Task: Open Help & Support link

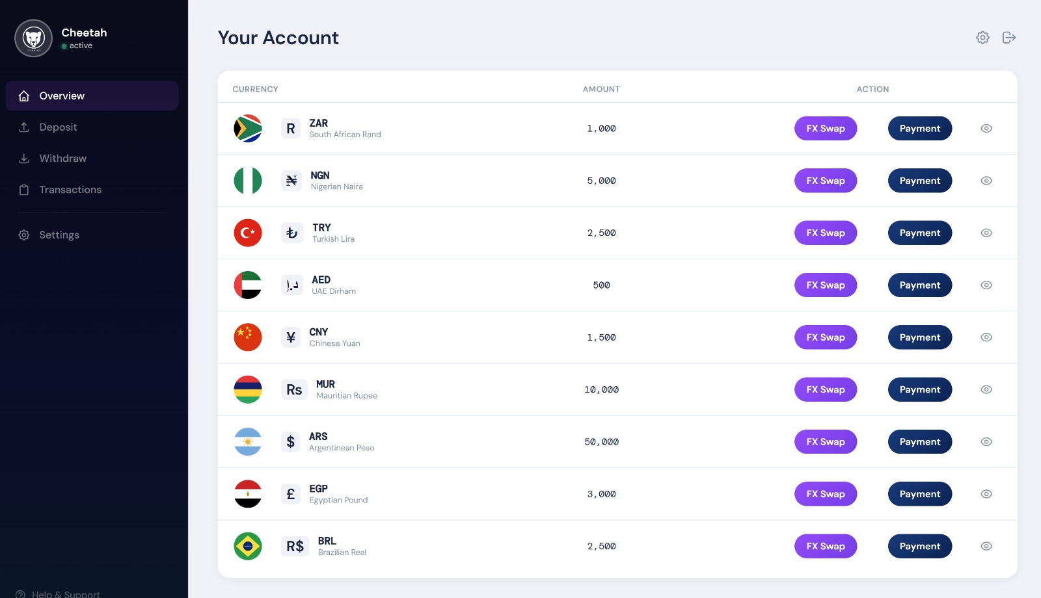Action: 65,593
